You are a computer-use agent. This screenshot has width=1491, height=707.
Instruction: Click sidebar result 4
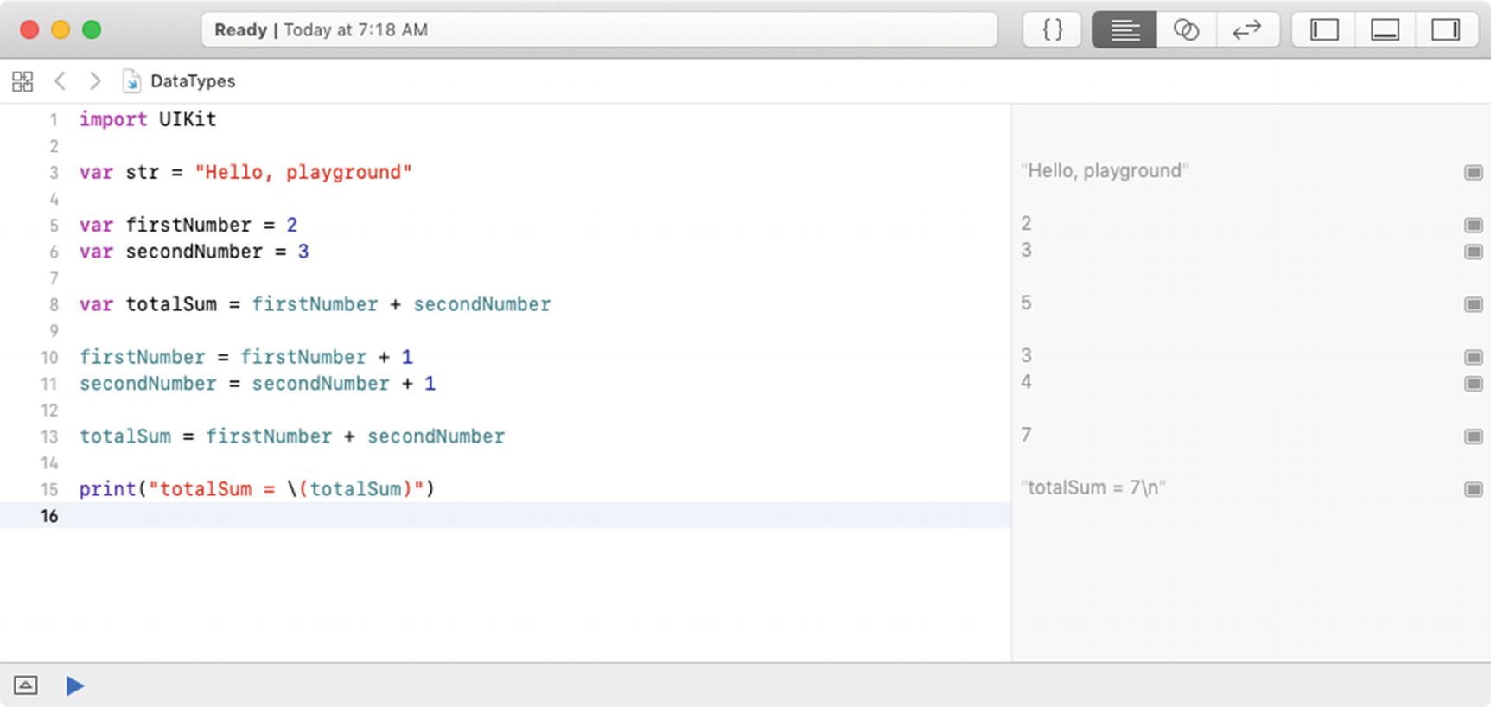tap(1026, 382)
